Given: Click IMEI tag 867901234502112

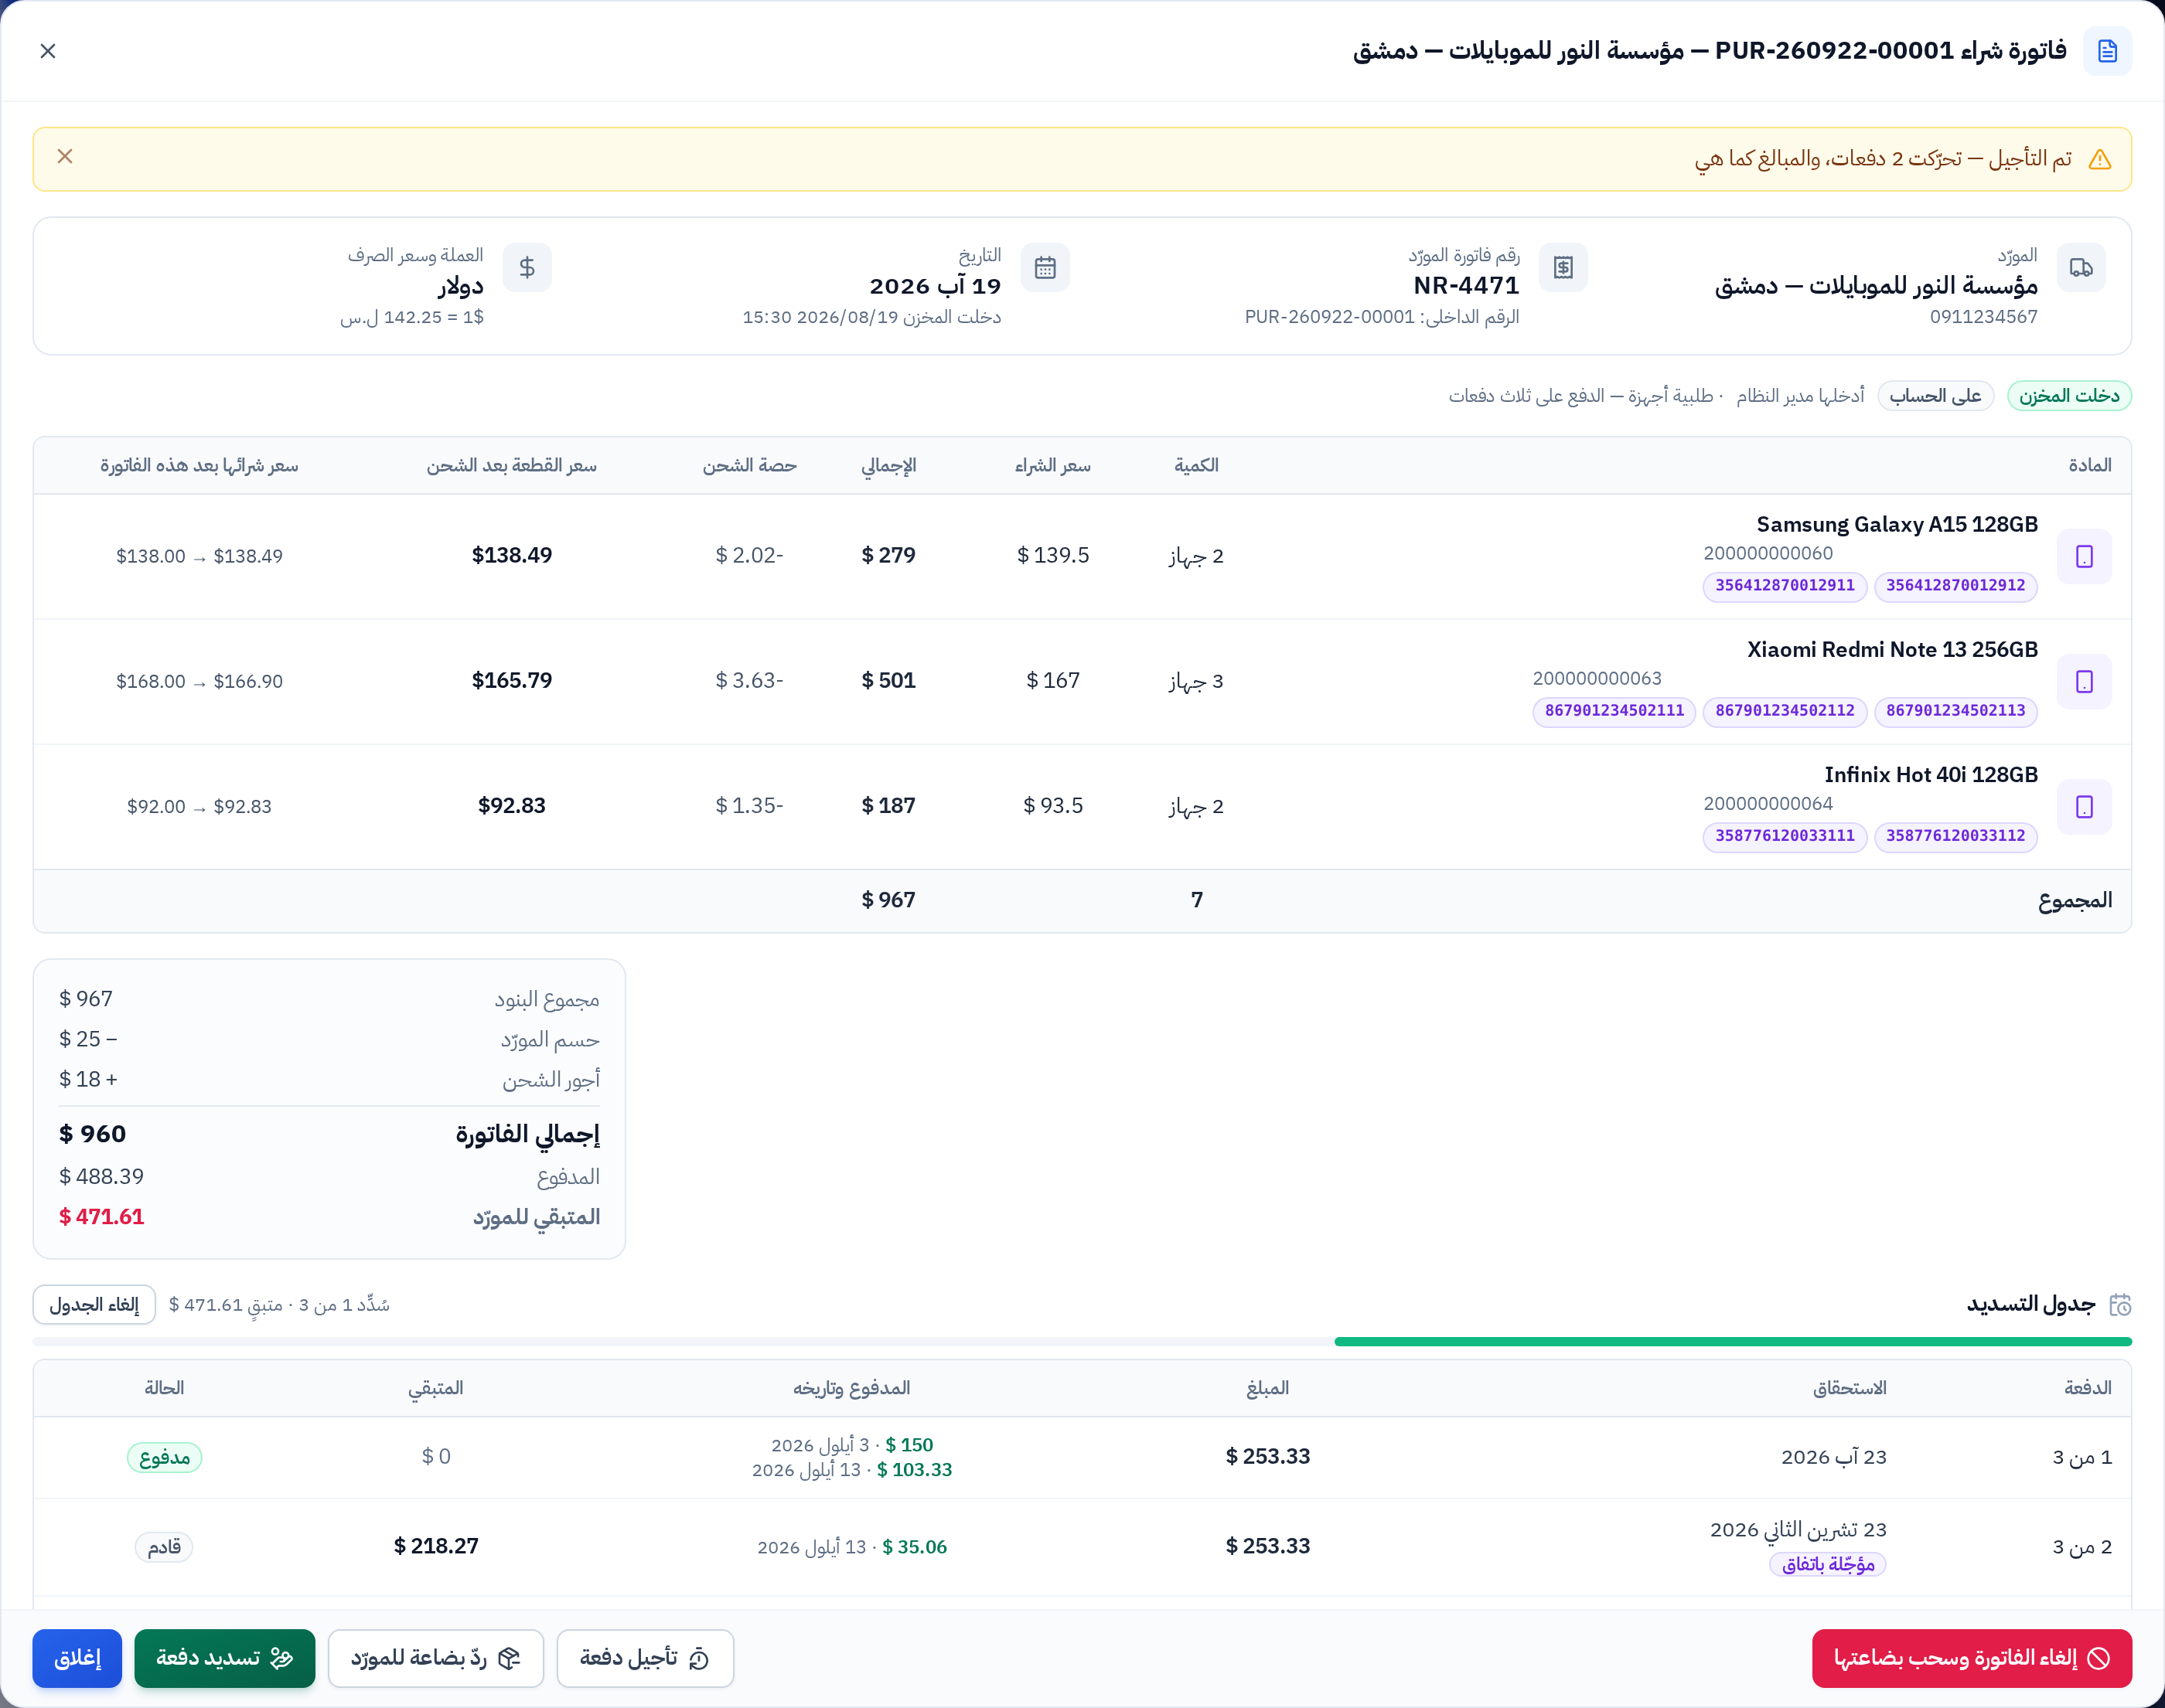Looking at the screenshot, I should [1785, 711].
